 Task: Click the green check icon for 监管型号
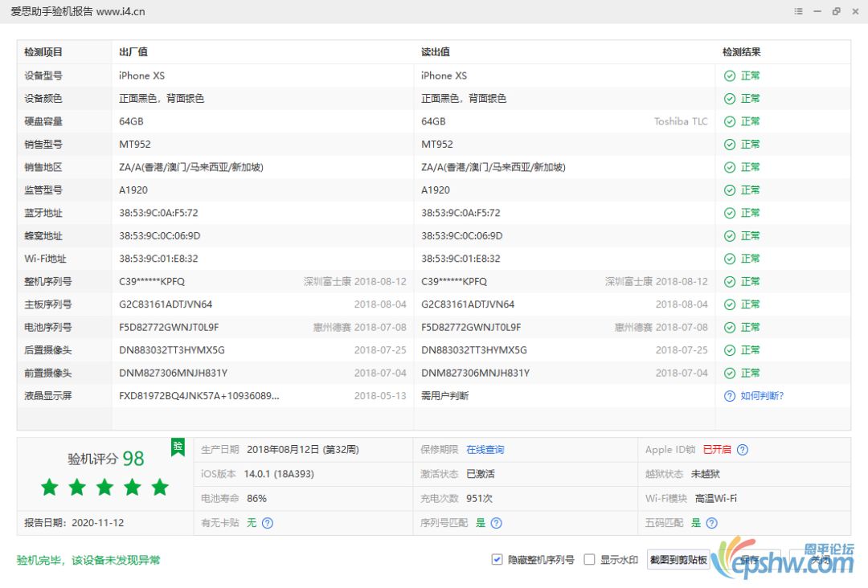730,190
